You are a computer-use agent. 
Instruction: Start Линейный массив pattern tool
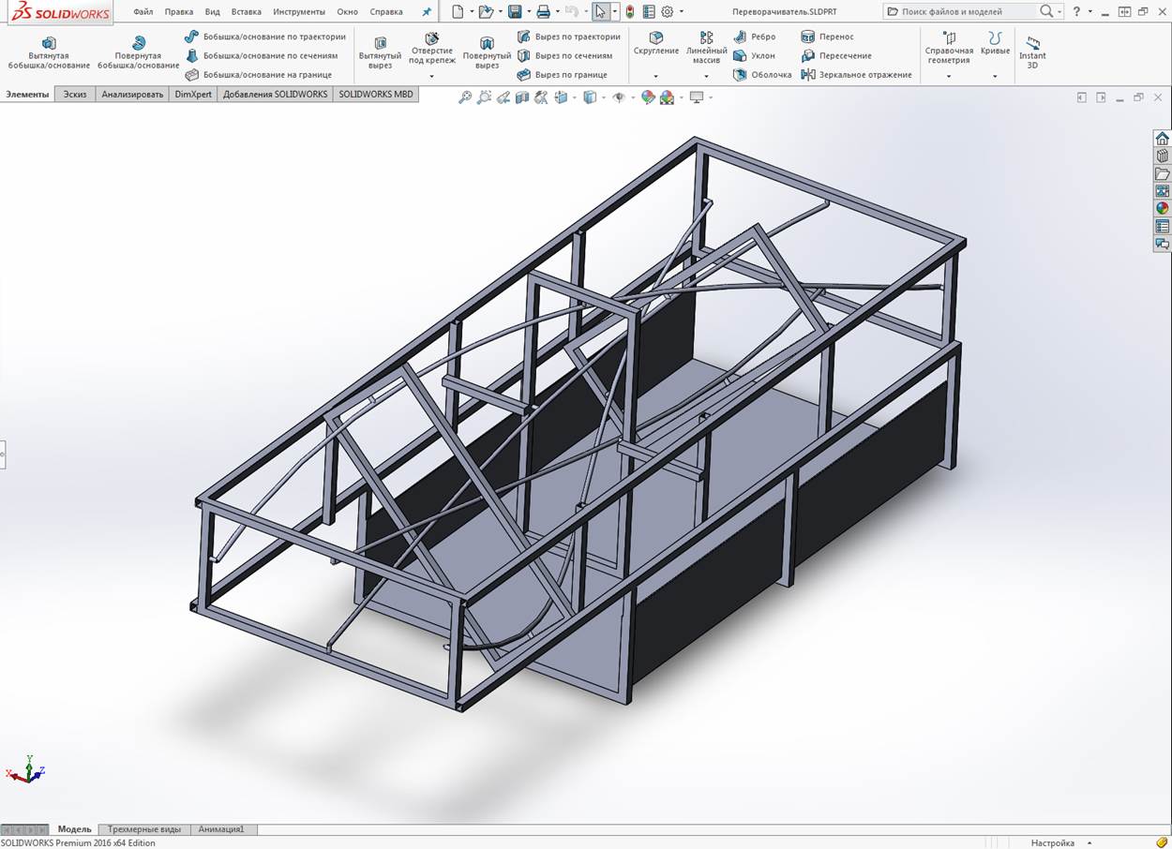coord(706,49)
